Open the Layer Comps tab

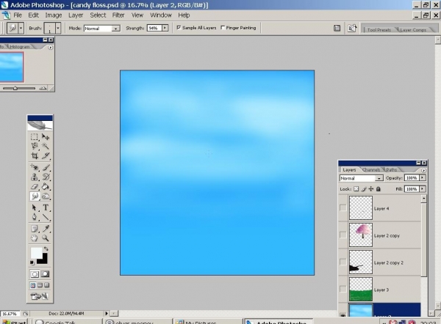point(413,30)
